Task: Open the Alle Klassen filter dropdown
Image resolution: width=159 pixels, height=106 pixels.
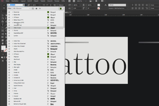Action: click(x=22, y=8)
